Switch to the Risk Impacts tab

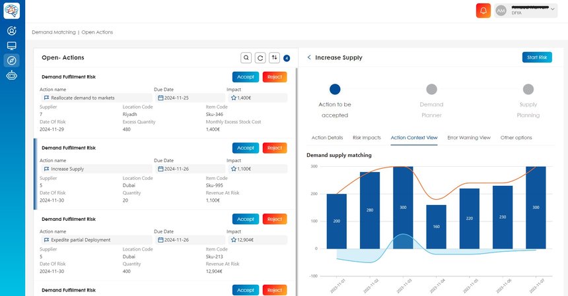[367, 138]
